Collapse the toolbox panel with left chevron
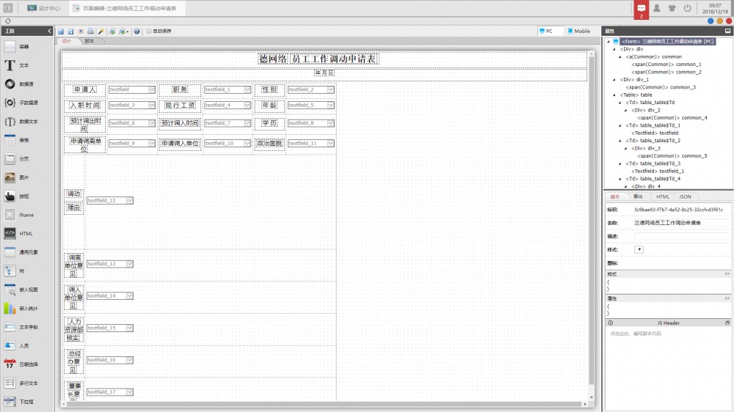 pos(49,31)
